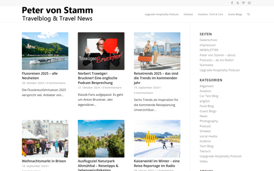Select the Südtirol category

pyautogui.click(x=205, y=141)
